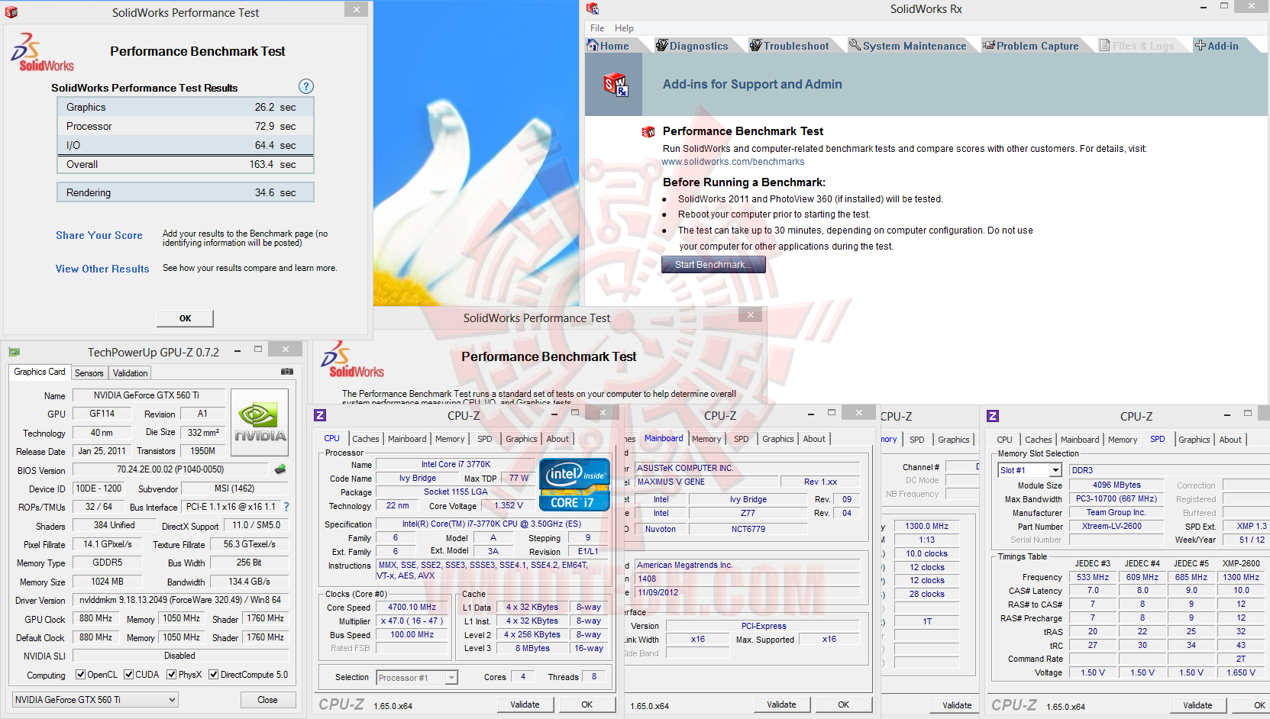The image size is (1270, 719).
Task: Click the Core Speed value 4700.10 MHz
Action: click(412, 608)
